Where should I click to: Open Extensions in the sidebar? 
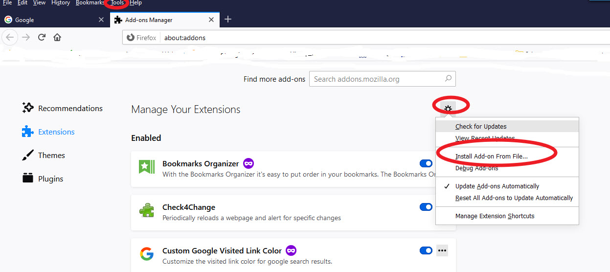48,132
